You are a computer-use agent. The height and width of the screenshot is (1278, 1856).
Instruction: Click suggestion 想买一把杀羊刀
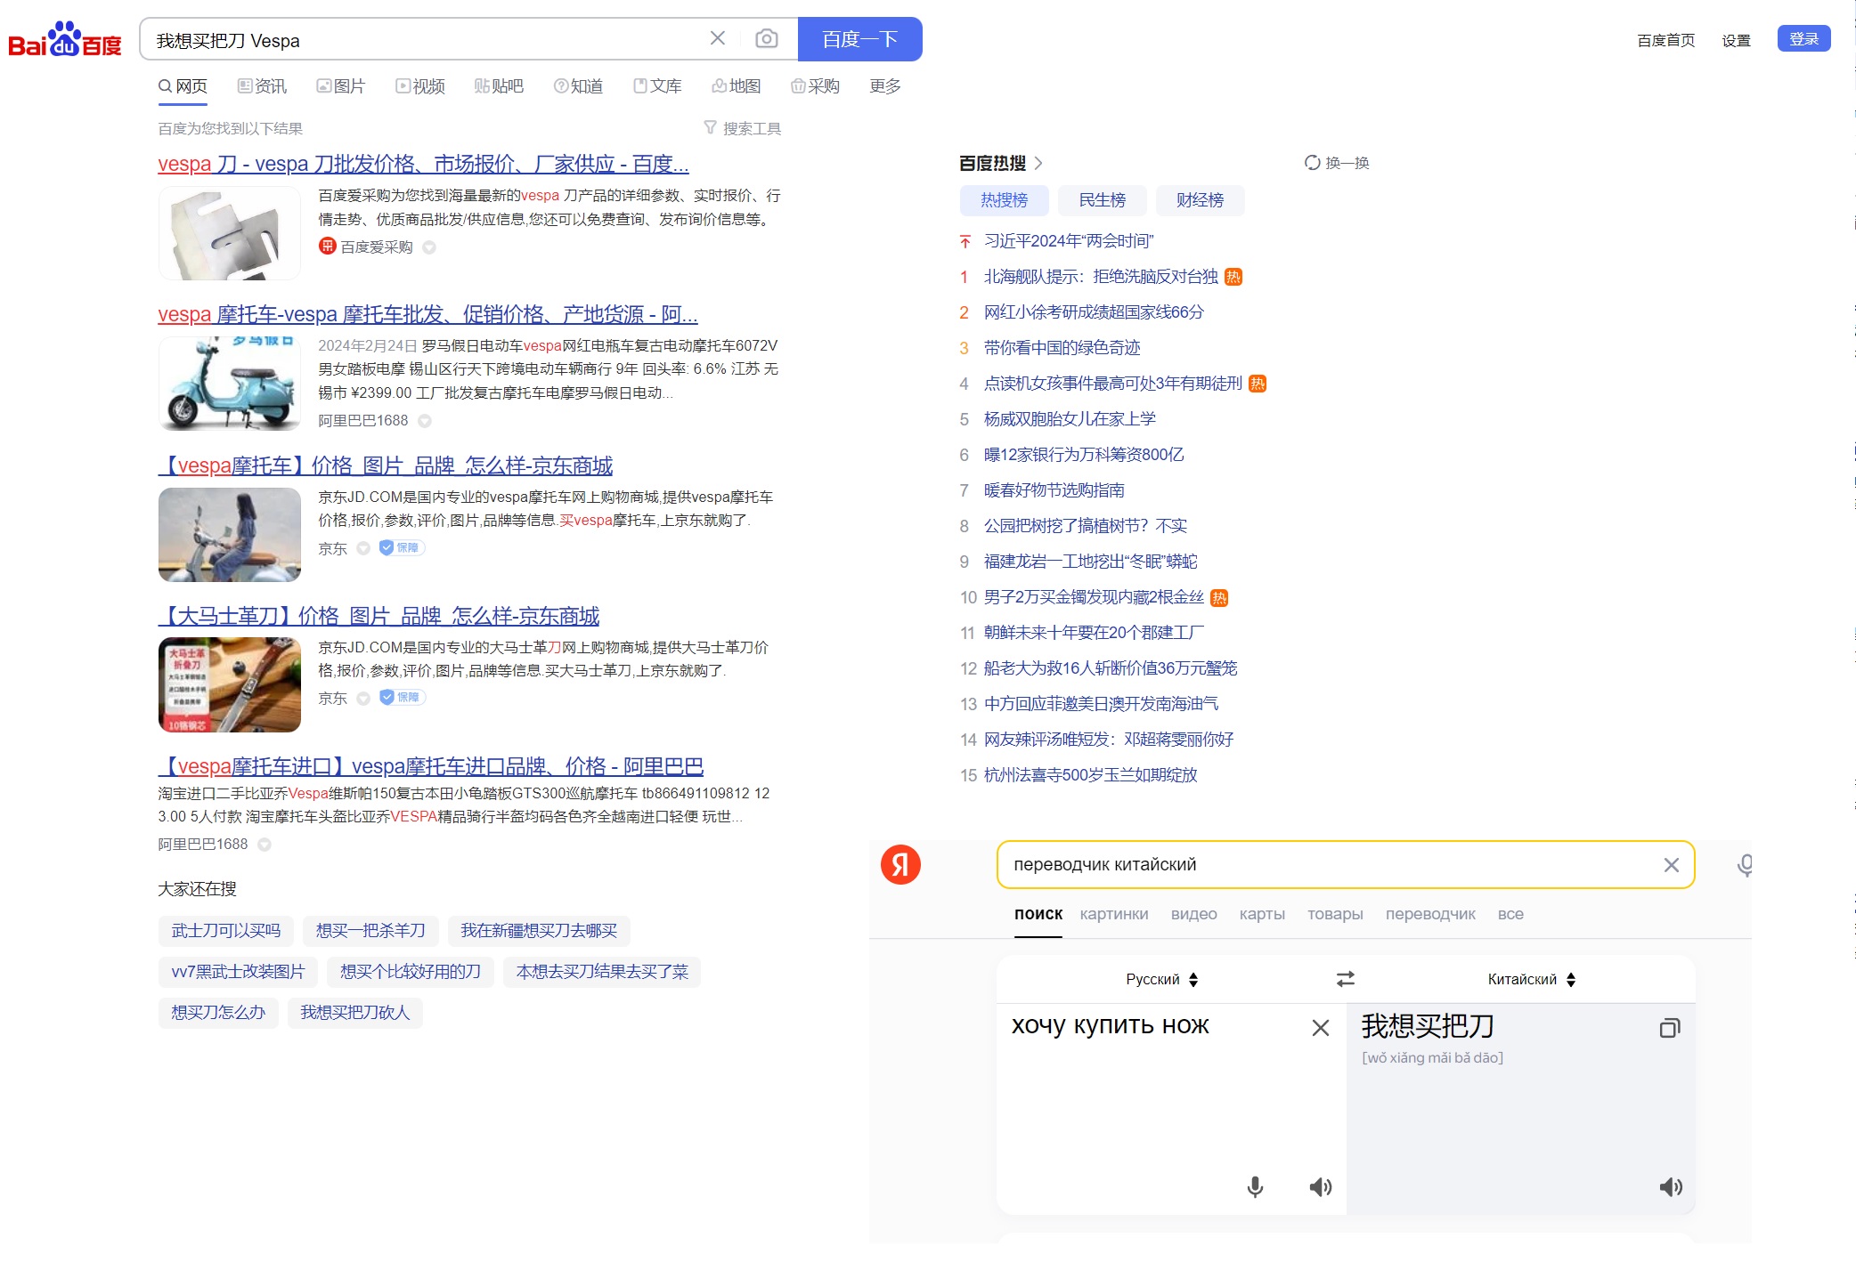(x=370, y=931)
